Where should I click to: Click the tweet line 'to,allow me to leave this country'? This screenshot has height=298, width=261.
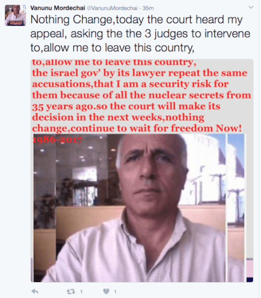click(x=112, y=48)
